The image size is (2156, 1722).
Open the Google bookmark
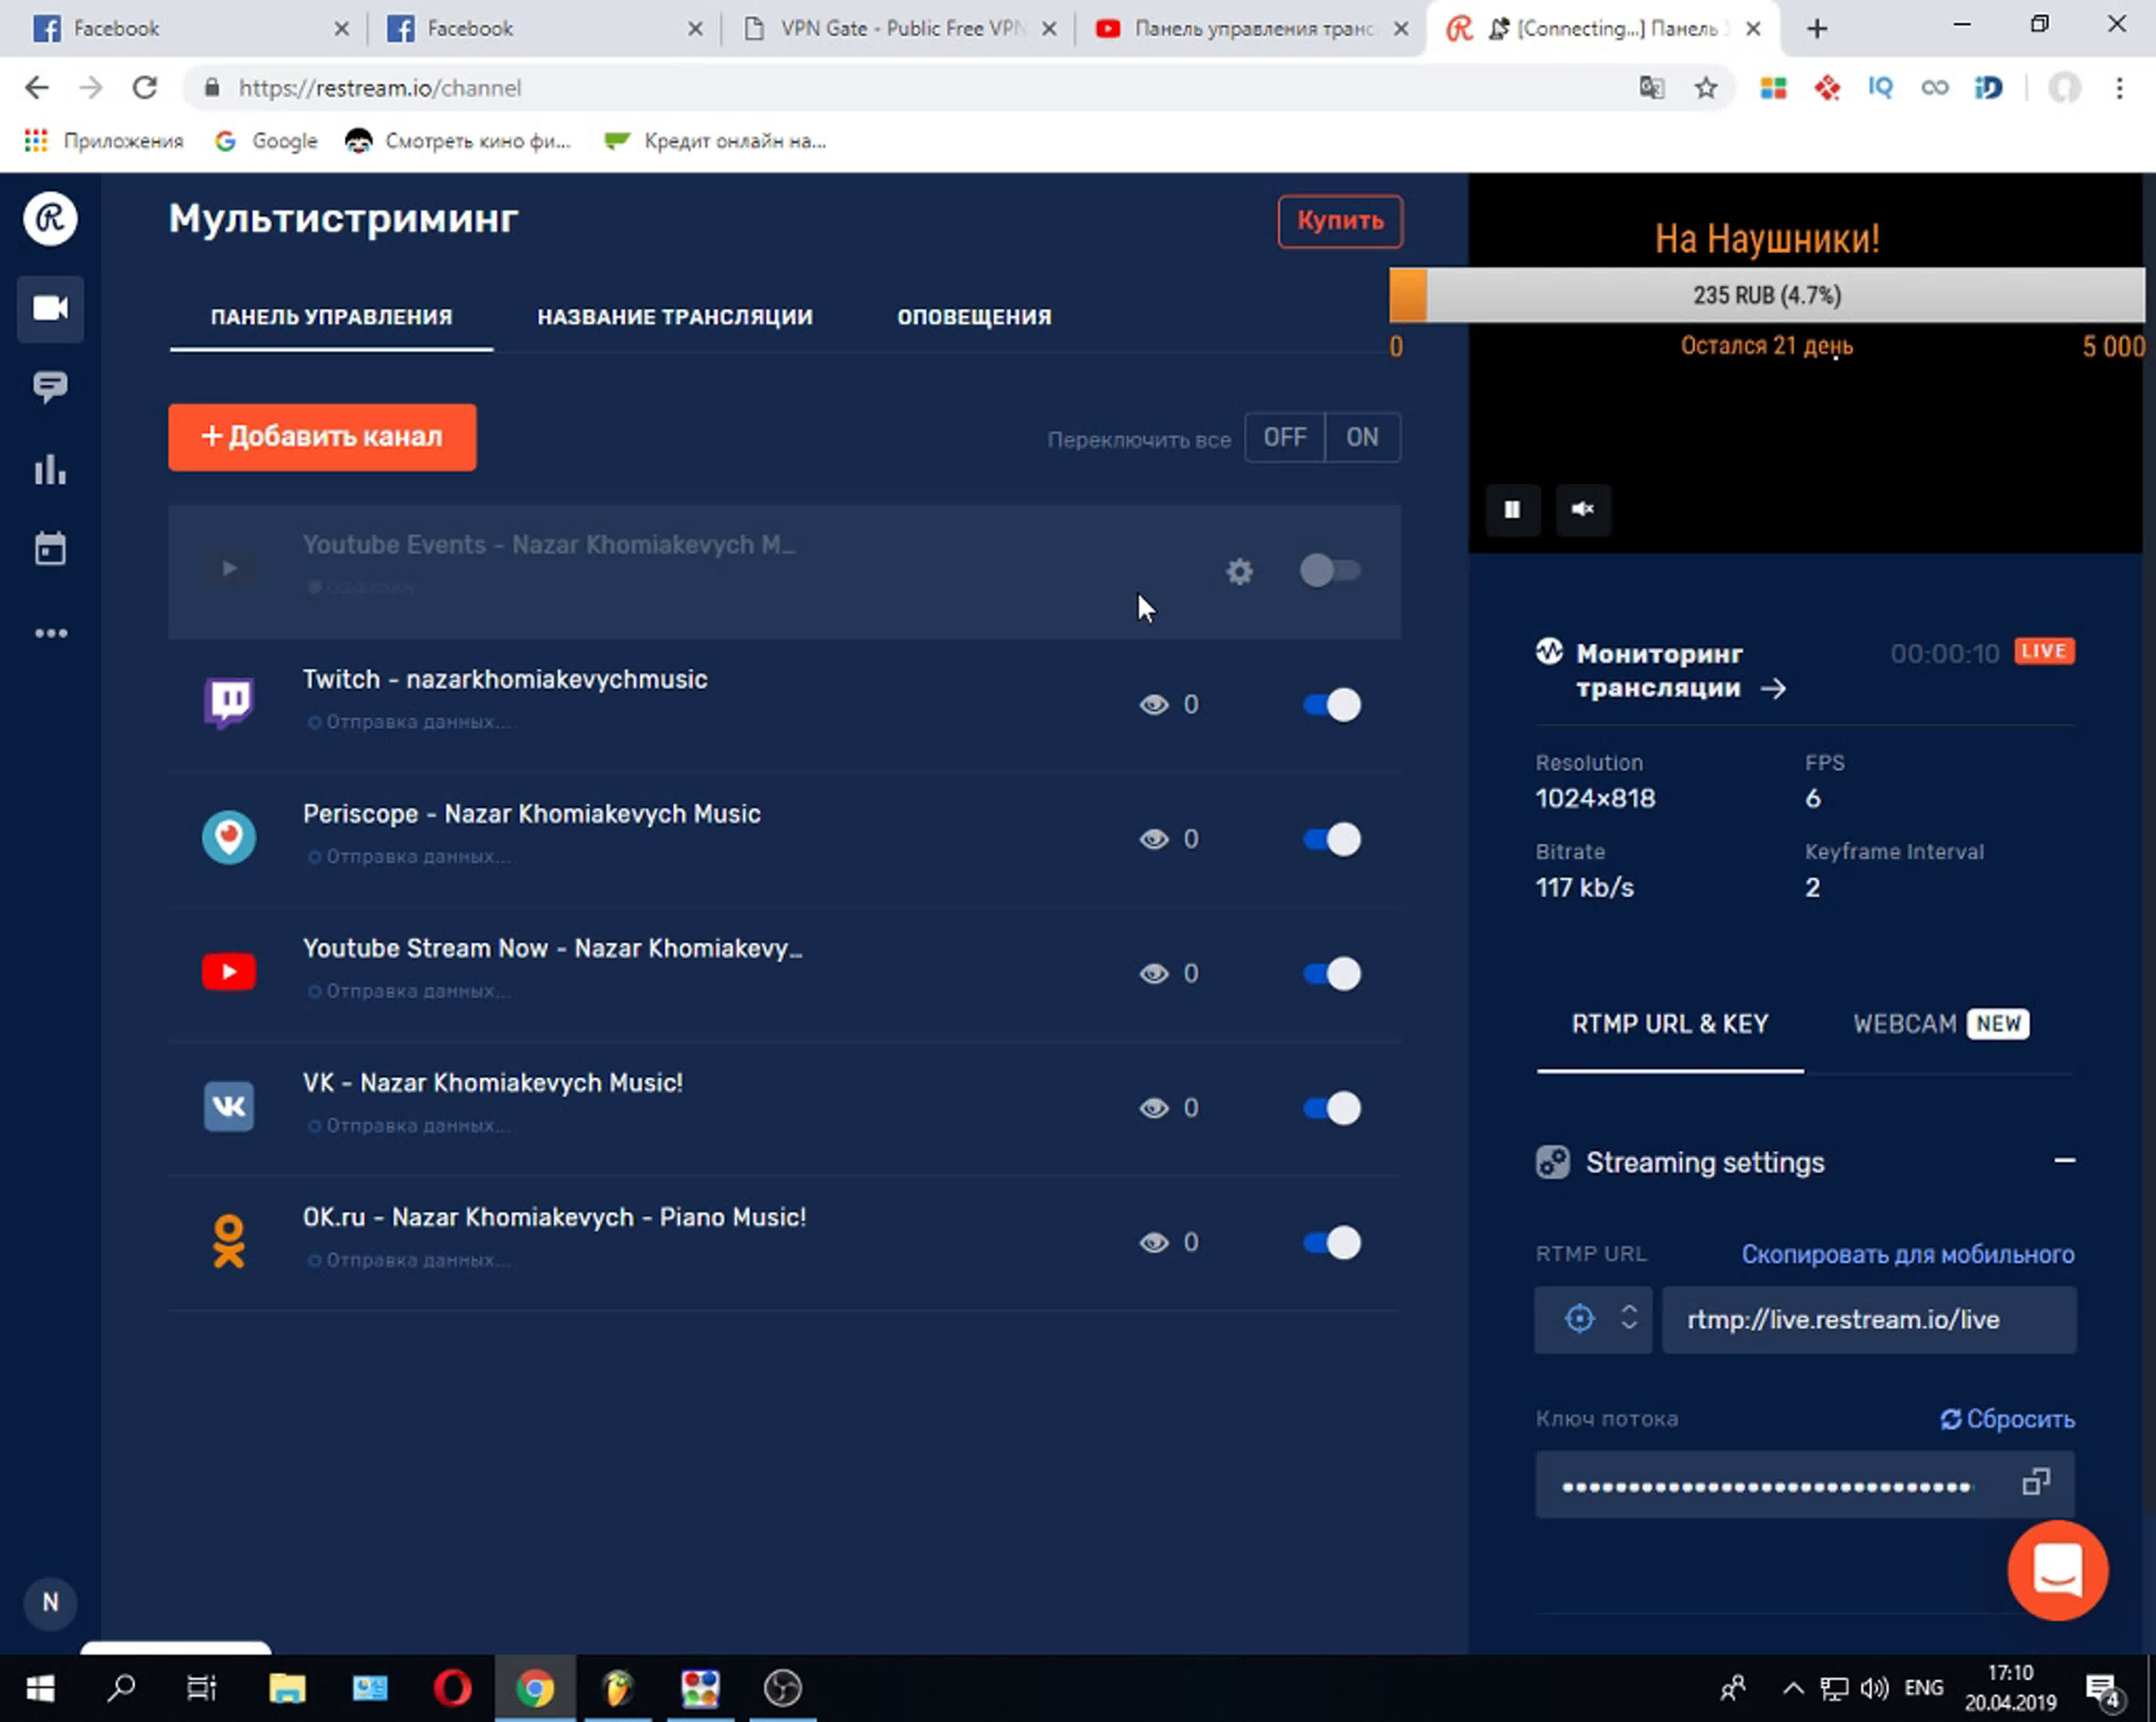tap(266, 141)
